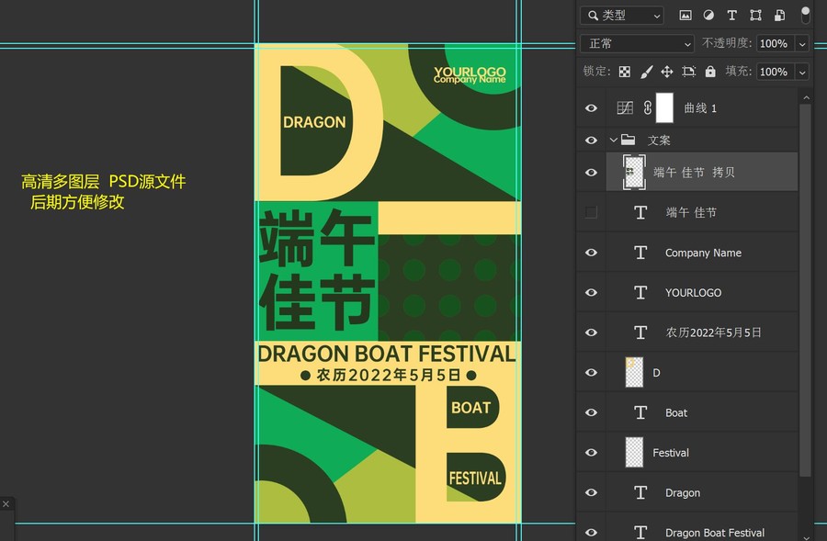Filter layers by type layer icon
This screenshot has width=827, height=541.
731,16
